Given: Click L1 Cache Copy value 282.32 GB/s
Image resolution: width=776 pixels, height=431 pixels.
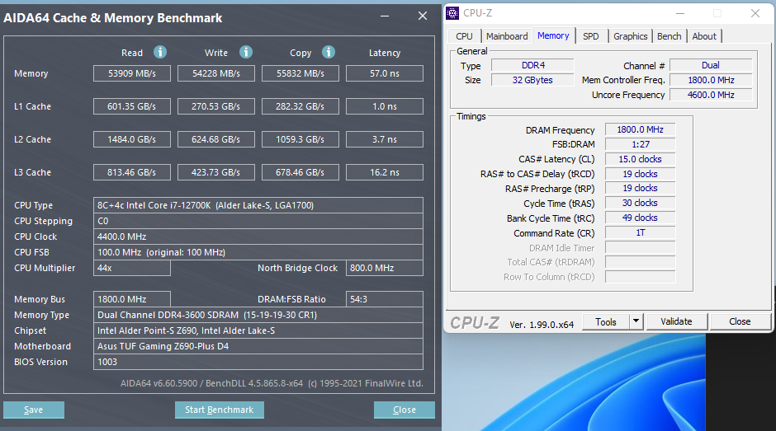Looking at the screenshot, I should (x=300, y=106).
